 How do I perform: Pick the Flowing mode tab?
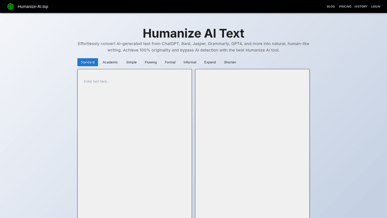151,63
